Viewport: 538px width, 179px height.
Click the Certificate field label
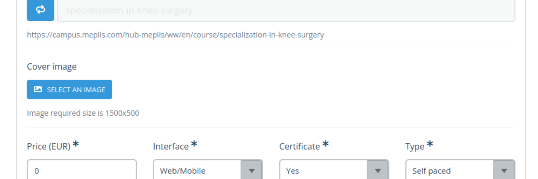pyautogui.click(x=299, y=146)
